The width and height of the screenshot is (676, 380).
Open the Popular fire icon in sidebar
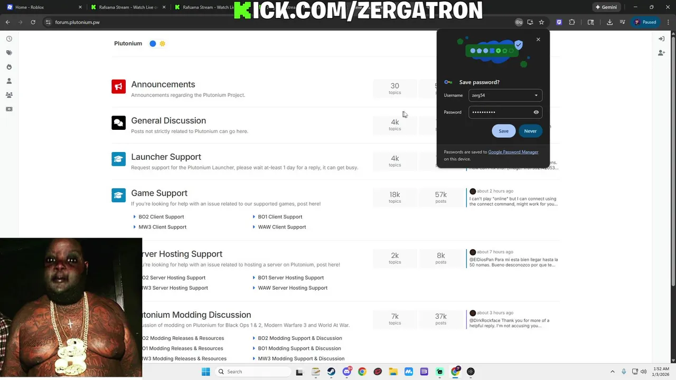point(9,67)
